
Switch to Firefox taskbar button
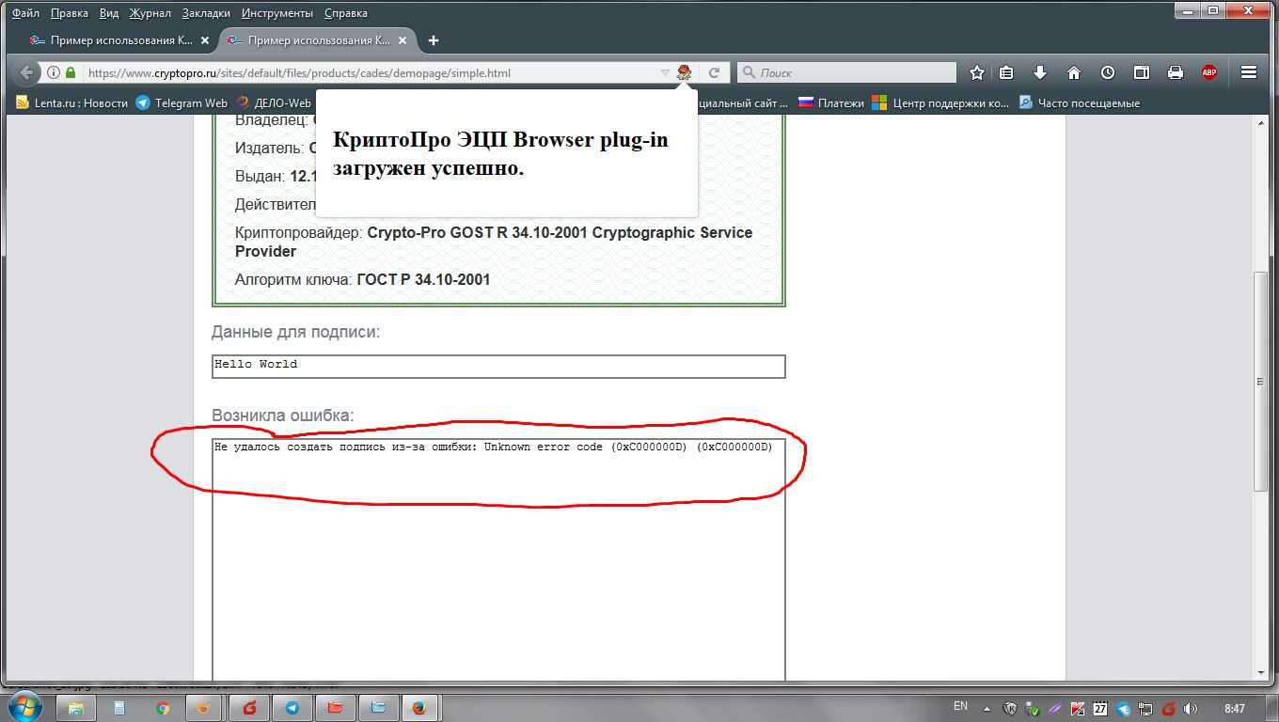[x=419, y=708]
